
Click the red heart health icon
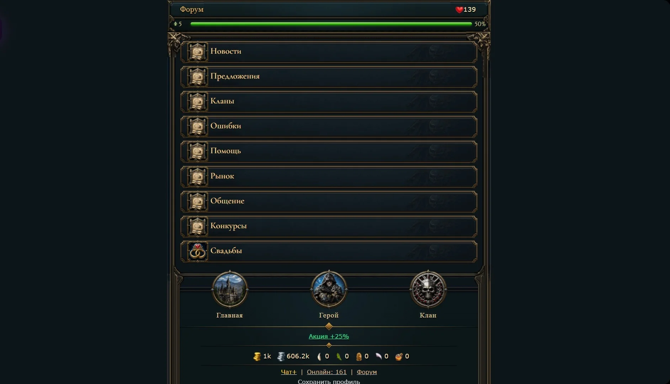(459, 10)
